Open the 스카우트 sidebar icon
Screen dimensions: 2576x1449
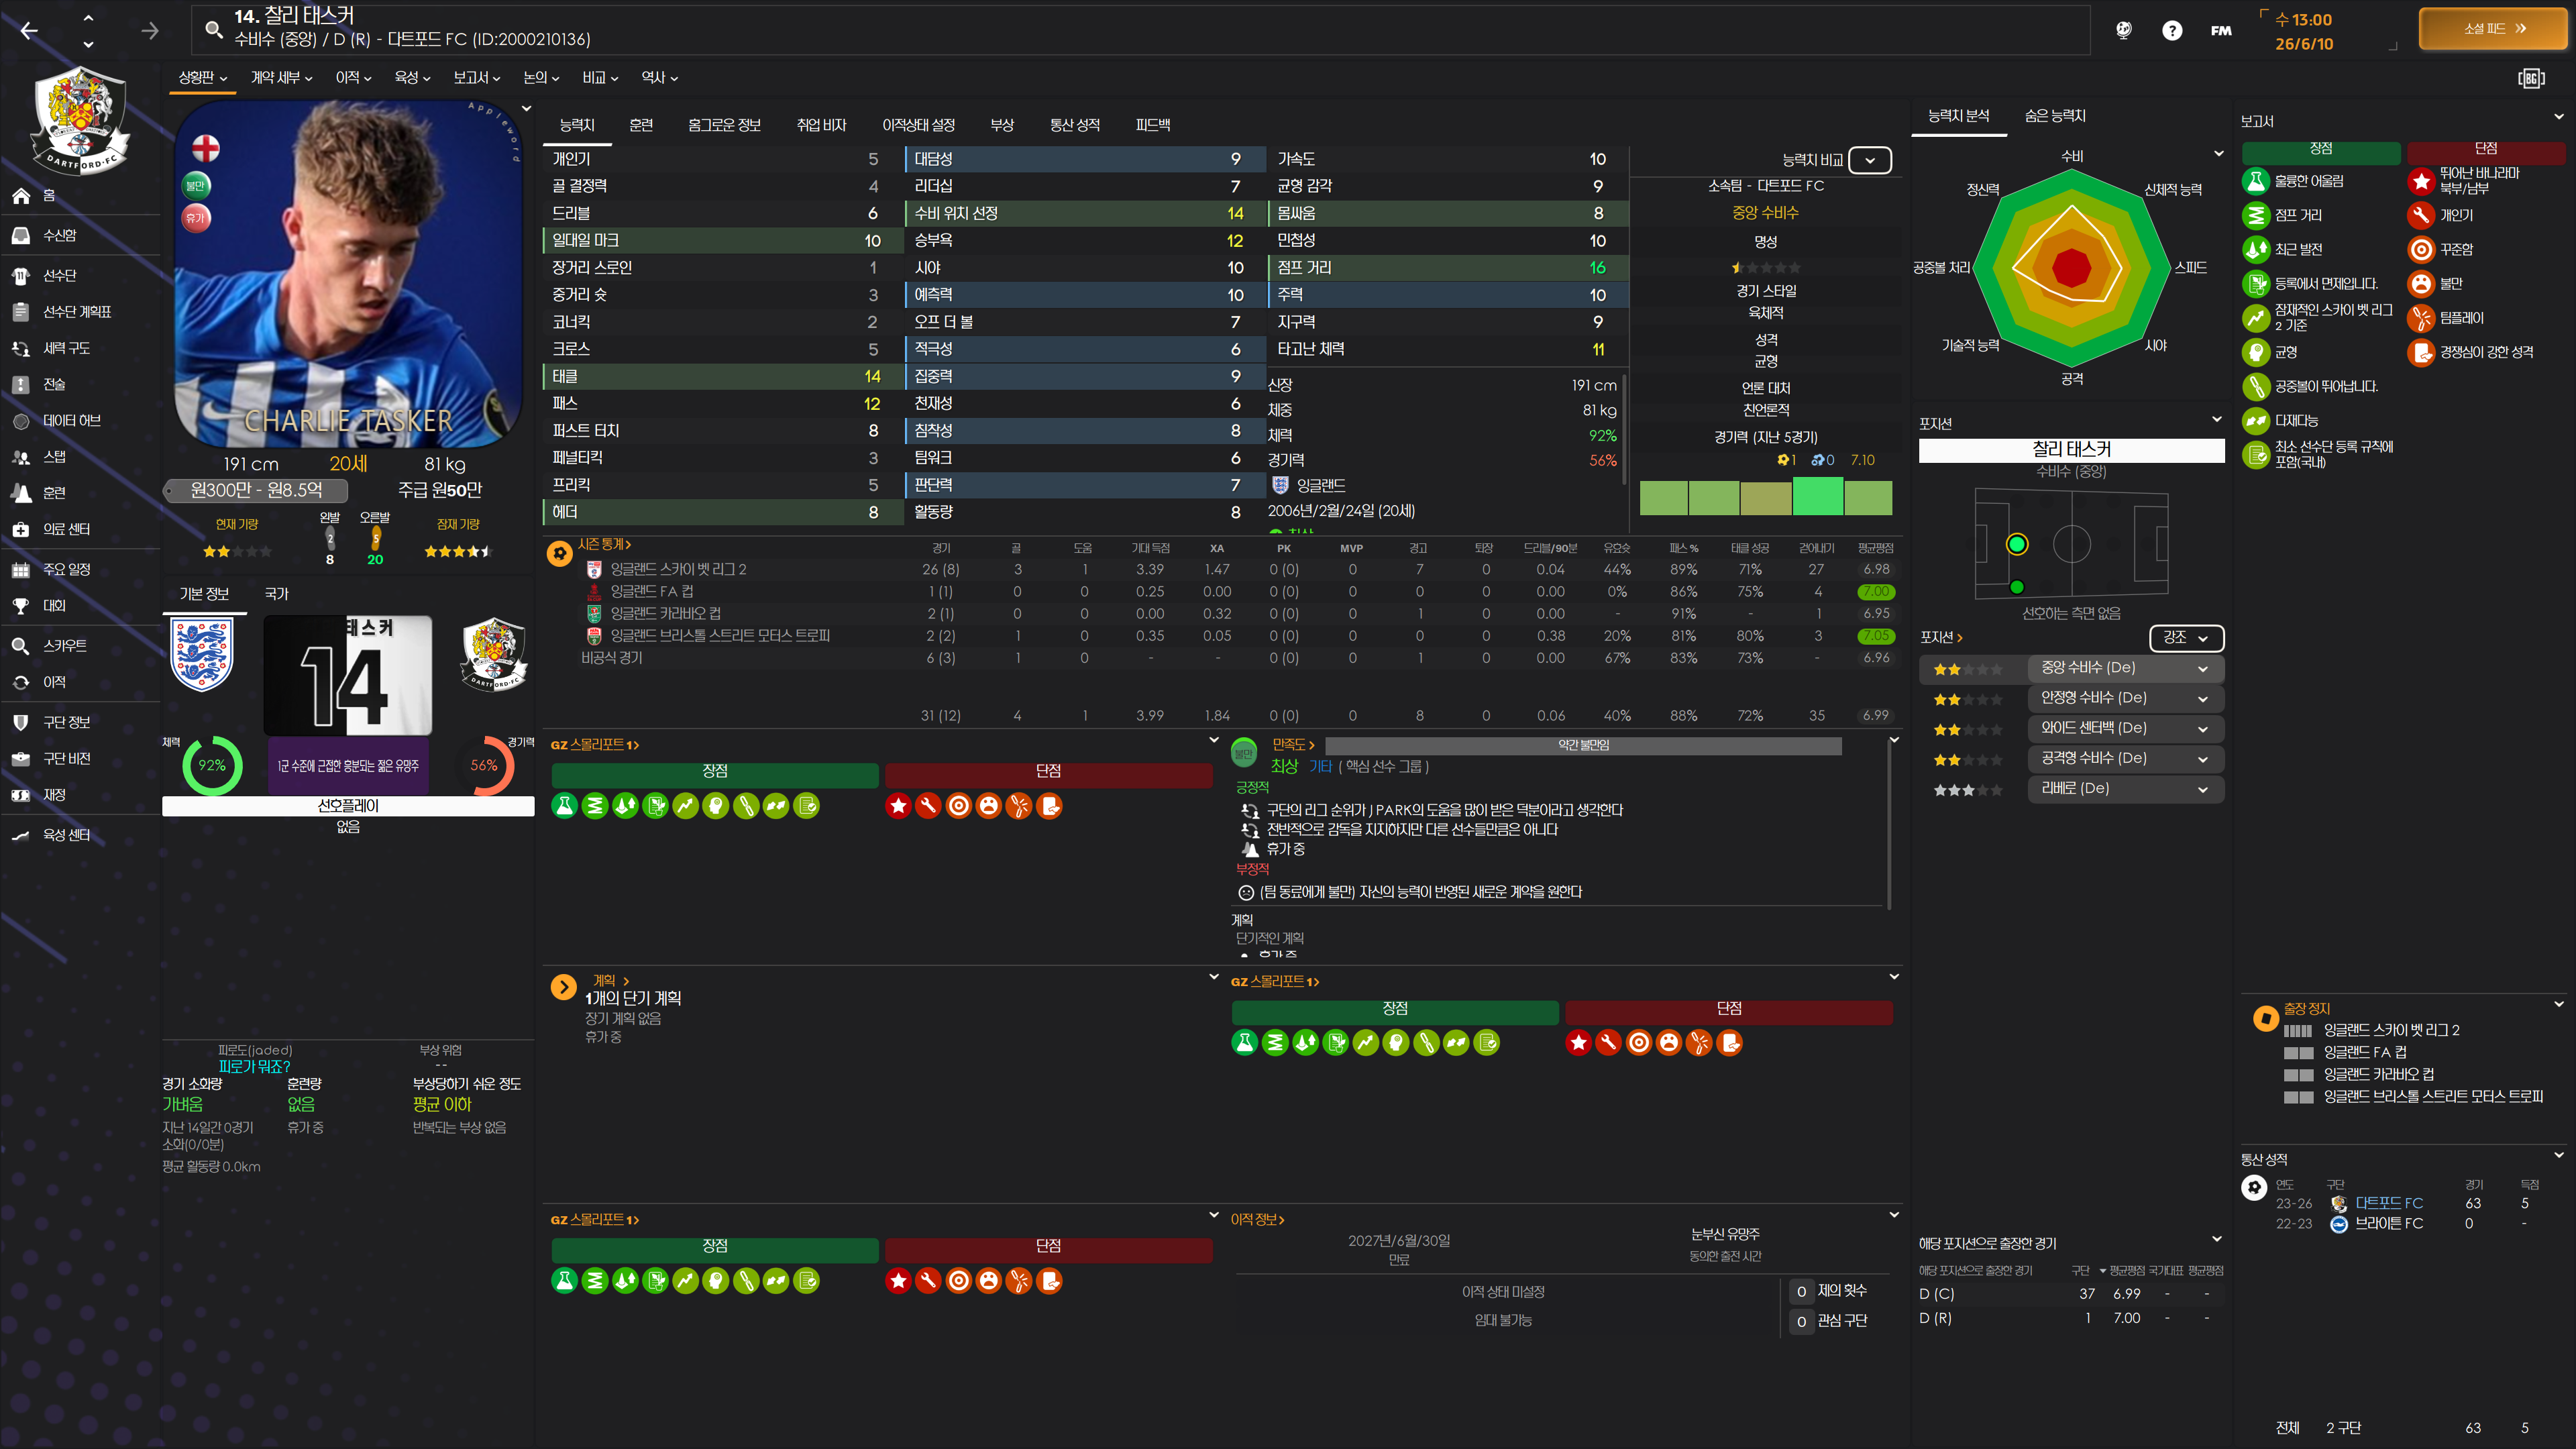tap(21, 646)
